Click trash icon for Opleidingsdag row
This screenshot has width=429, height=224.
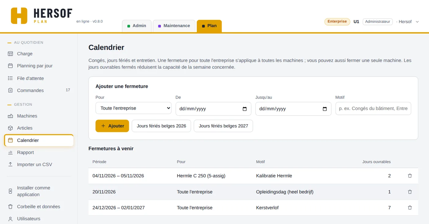point(410,192)
